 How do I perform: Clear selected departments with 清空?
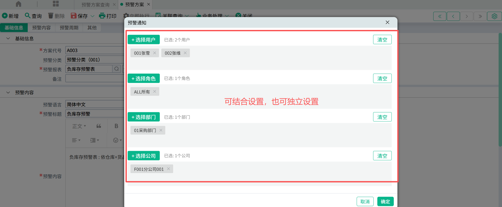[382, 117]
